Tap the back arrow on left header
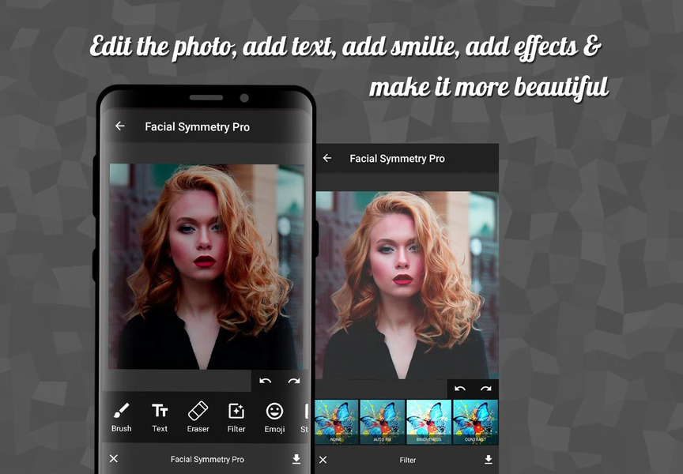 coord(119,126)
